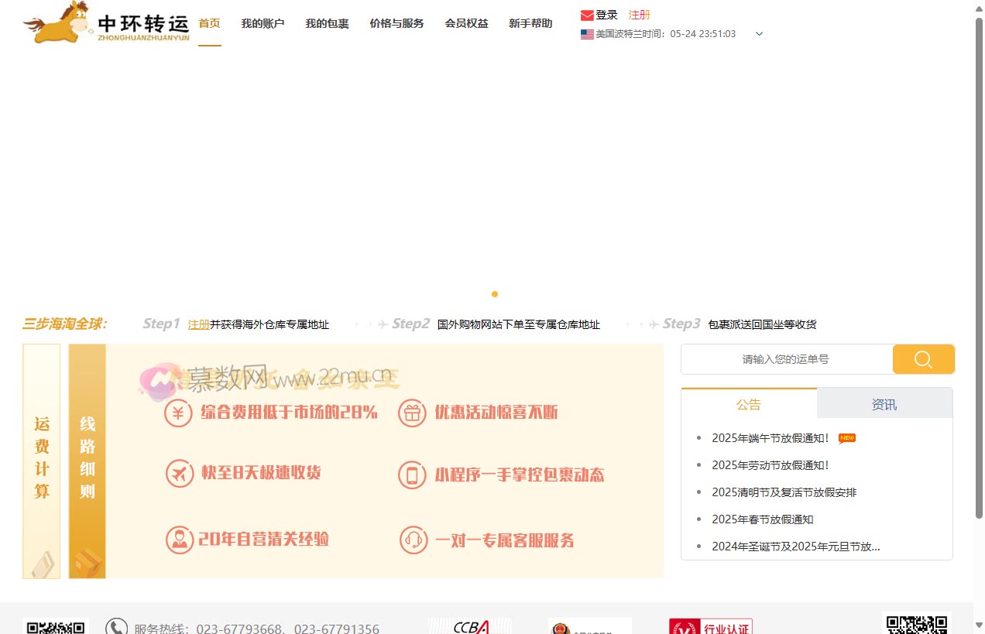Click the airplane icon beside 快至8天极速收货
Image resolution: width=985 pixels, height=634 pixels.
(x=179, y=475)
